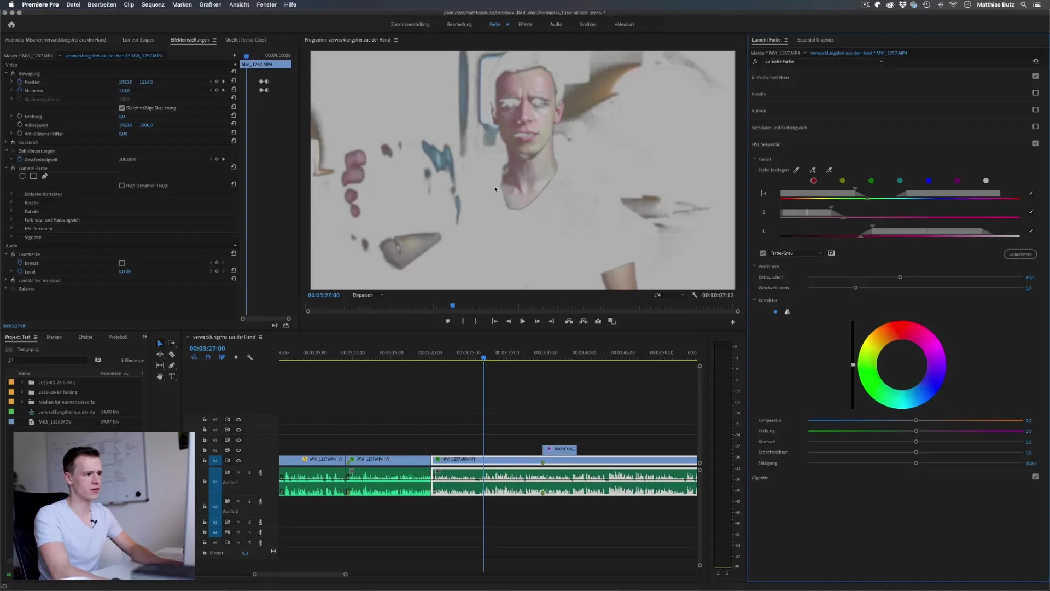Click Add Marker in program monitor
Viewport: 1050px width, 591px height.
coord(447,321)
